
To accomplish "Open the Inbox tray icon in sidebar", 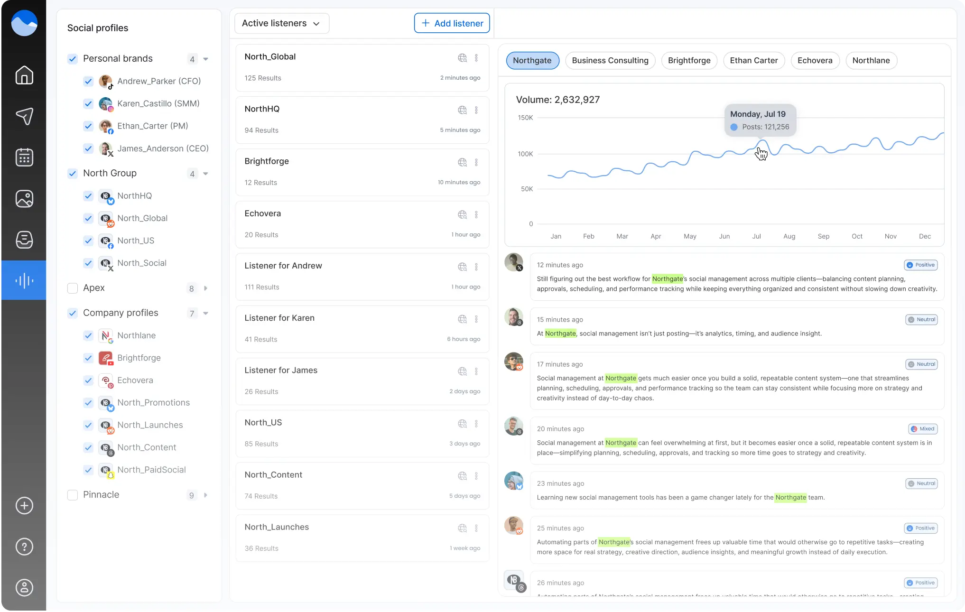I will pyautogui.click(x=24, y=240).
